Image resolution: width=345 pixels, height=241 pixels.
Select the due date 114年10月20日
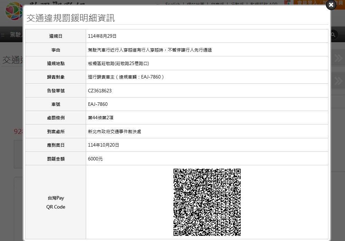103,145
